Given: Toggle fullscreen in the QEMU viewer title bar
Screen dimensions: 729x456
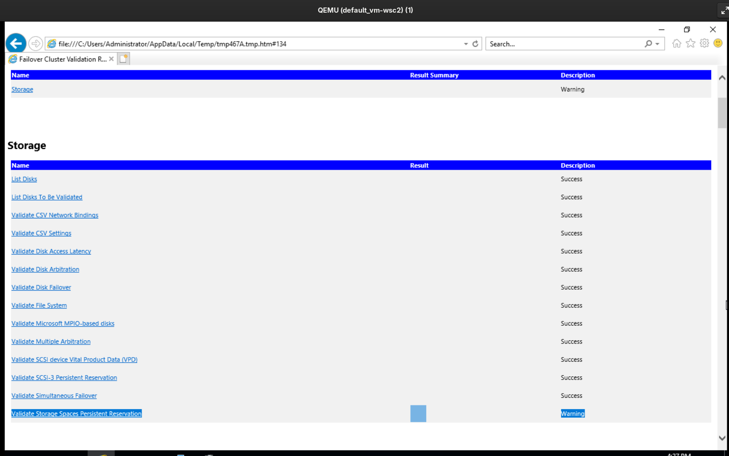Looking at the screenshot, I should (x=724, y=10).
